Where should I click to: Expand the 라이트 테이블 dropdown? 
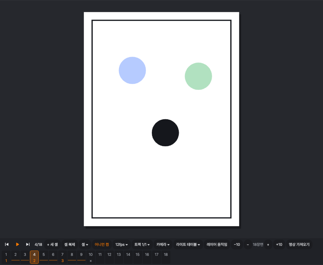point(188,244)
